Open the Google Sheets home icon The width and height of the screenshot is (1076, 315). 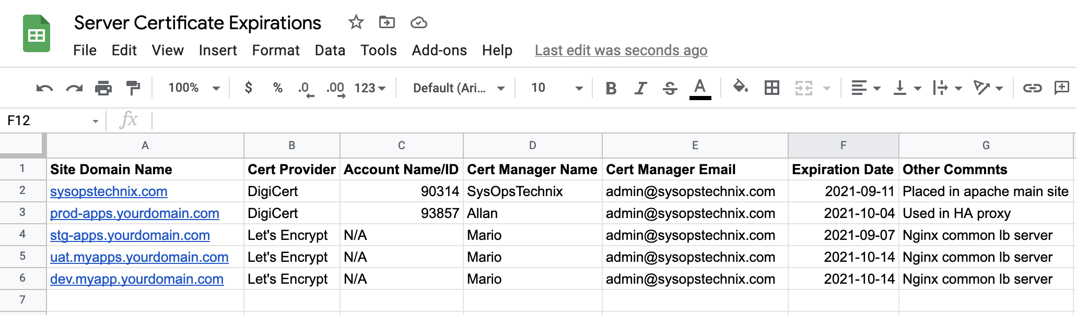point(37,34)
